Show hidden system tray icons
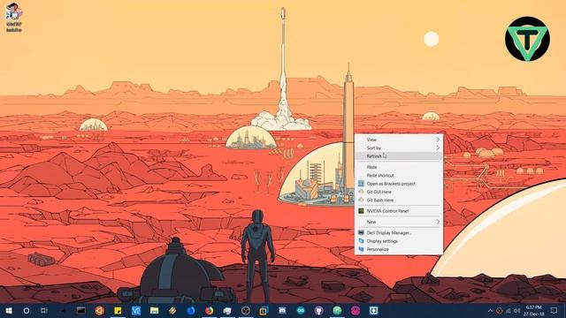The image size is (566, 318). coord(490,311)
